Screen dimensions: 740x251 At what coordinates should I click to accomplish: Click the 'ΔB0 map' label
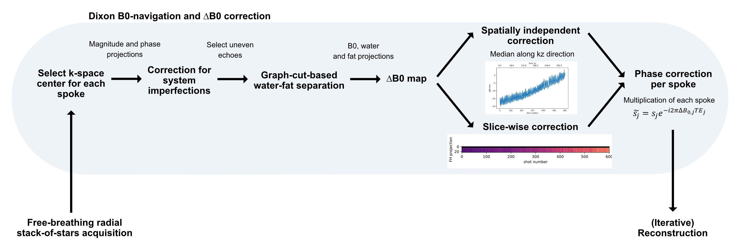coord(406,79)
